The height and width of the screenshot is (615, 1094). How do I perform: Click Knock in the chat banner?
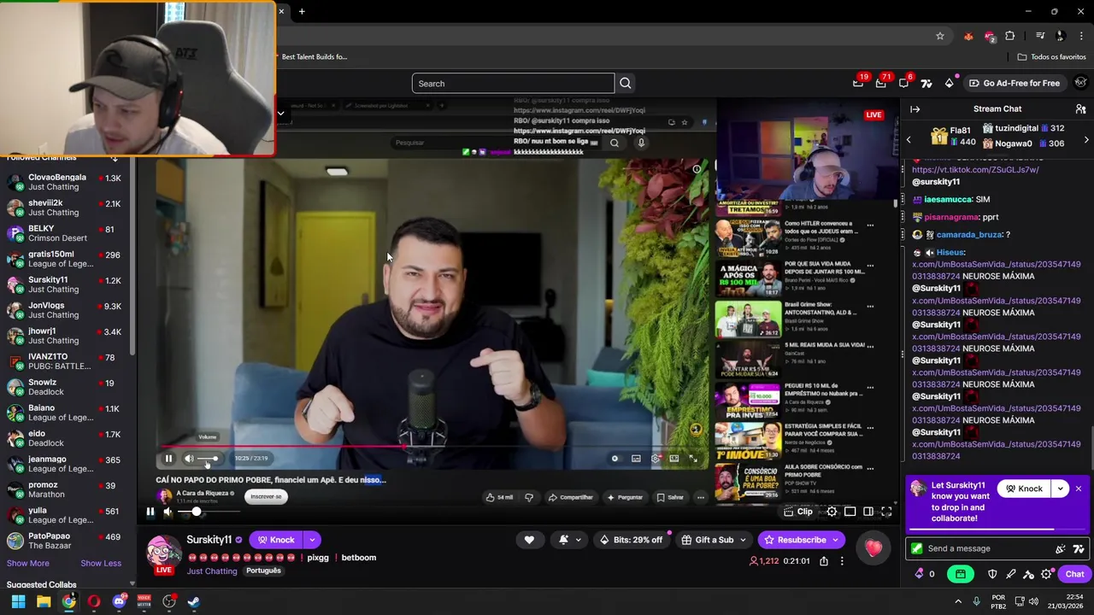(1024, 489)
